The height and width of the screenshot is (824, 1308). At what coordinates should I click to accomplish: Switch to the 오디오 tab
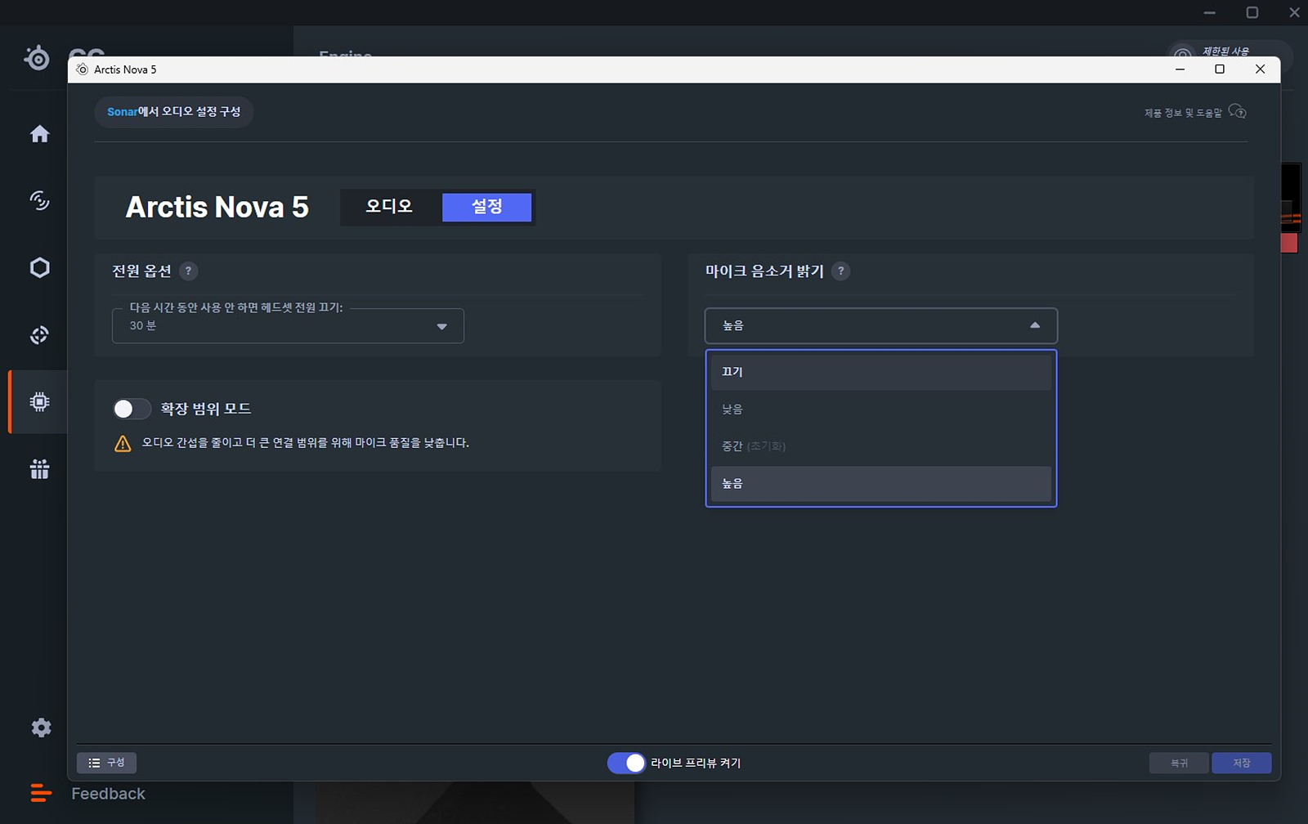point(389,207)
